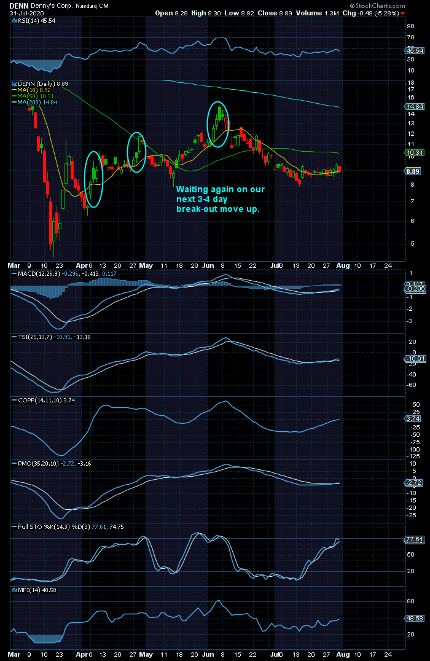Click the DENN ticker symbol title
Screen dimensions: 430x661
pos(20,6)
